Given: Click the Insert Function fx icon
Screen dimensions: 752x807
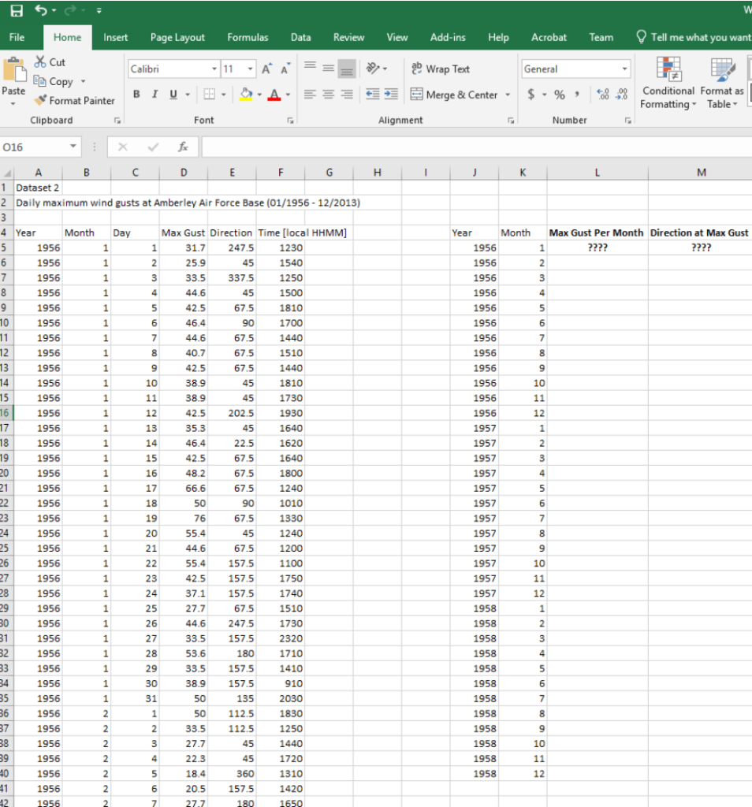Looking at the screenshot, I should [183, 147].
